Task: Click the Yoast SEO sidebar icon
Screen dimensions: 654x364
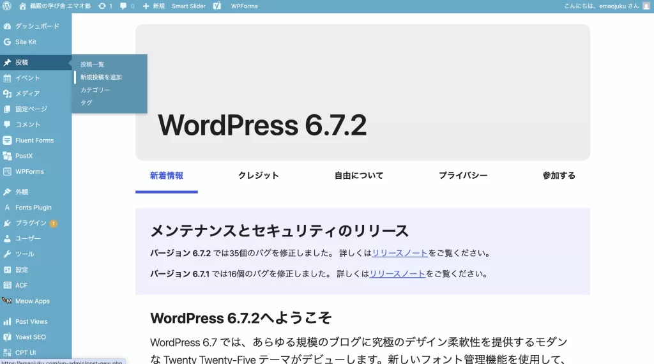Action: (x=7, y=337)
